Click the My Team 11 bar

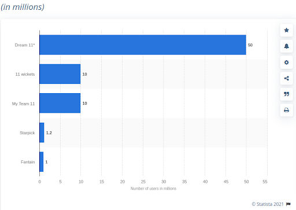pyautogui.click(x=60, y=103)
